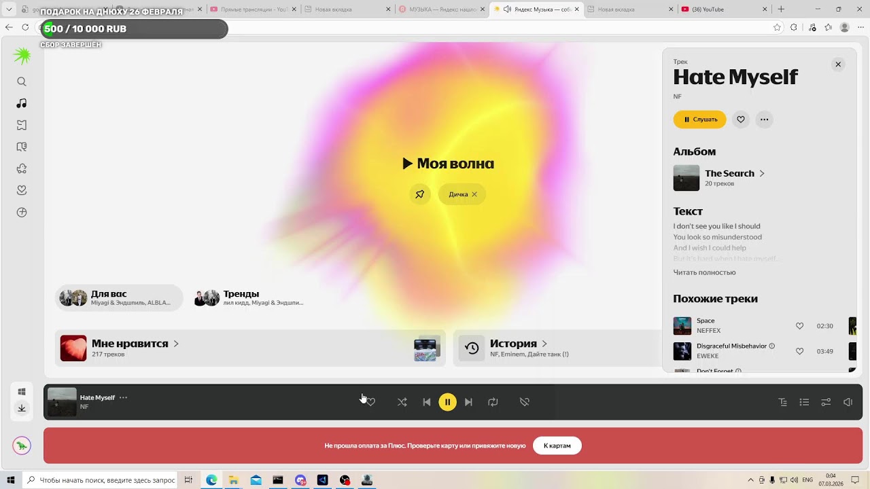The width and height of the screenshot is (870, 489).
Task: Click the yellow Слушать button
Action: (x=699, y=120)
